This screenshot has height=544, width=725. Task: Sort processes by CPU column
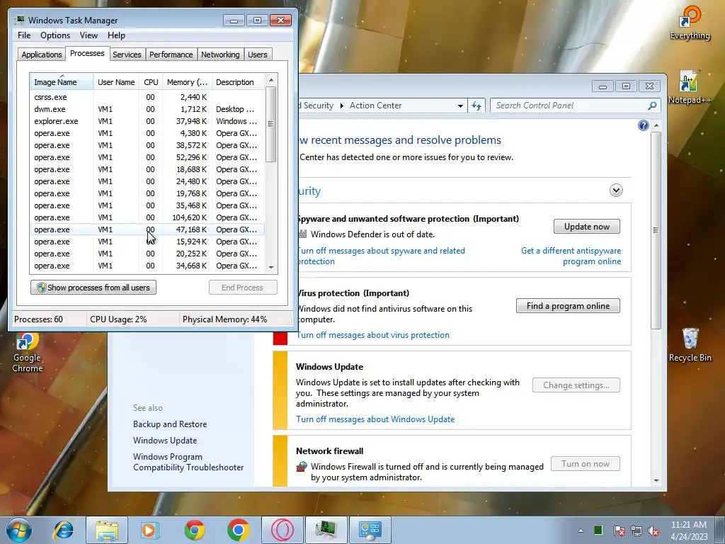coord(151,82)
